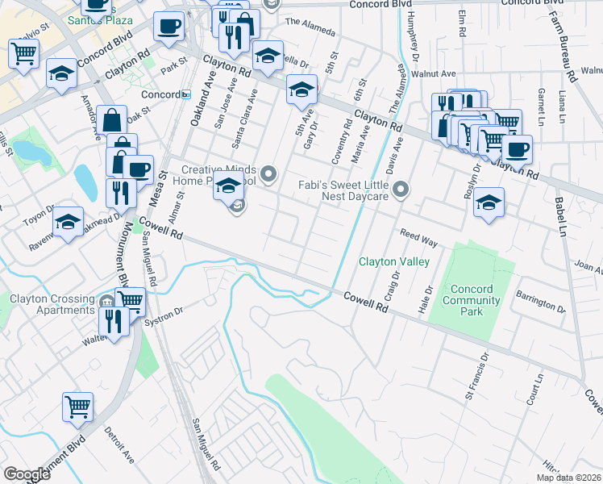603x484 pixels.
Task: Select the school marker near Roslyn Dr
Action: point(489,203)
